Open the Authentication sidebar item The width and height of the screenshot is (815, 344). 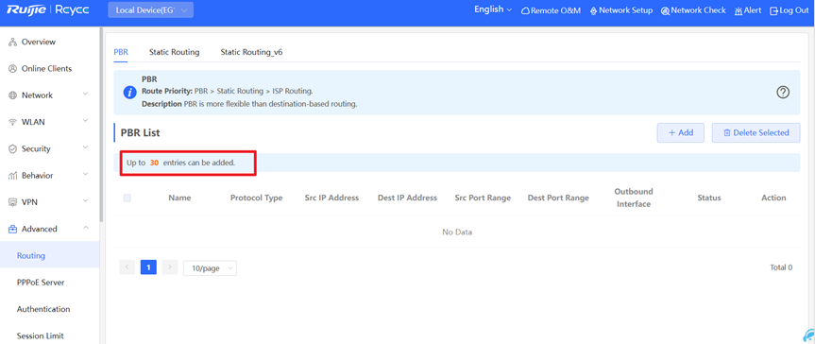tap(49, 309)
